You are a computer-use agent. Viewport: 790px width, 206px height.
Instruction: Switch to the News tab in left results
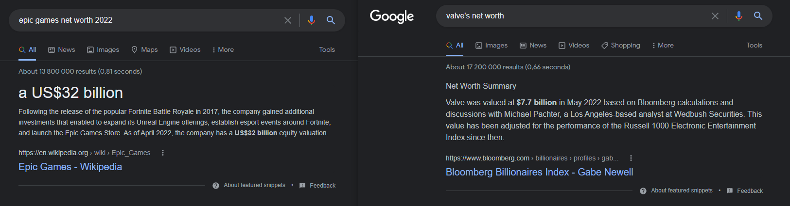point(62,49)
